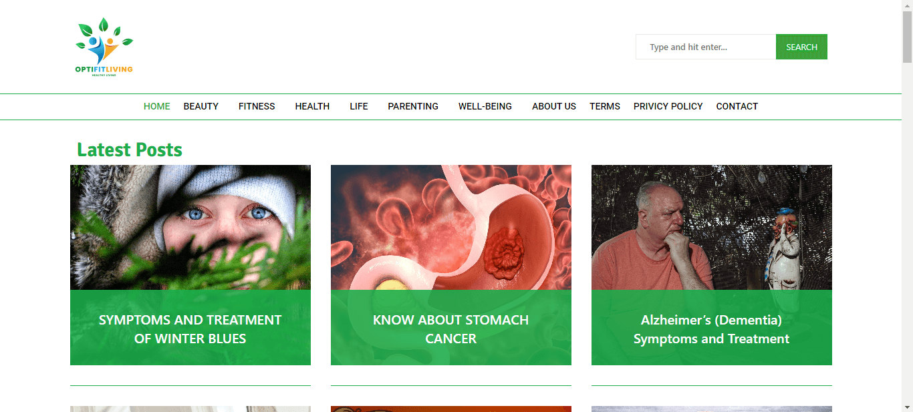Image resolution: width=913 pixels, height=412 pixels.
Task: Open the HOME menu item
Action: click(x=157, y=106)
